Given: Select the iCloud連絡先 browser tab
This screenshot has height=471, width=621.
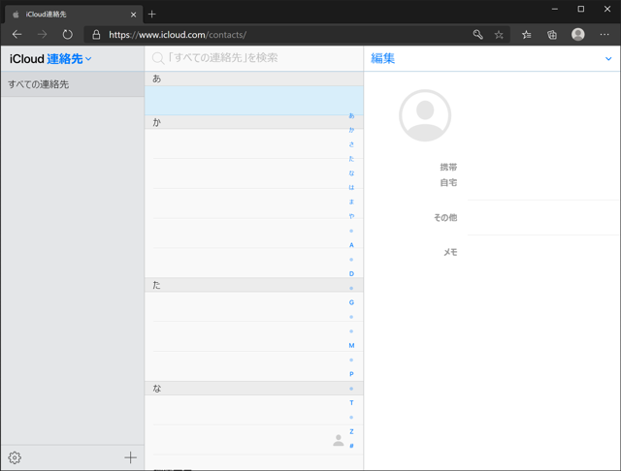Looking at the screenshot, I should [74, 15].
